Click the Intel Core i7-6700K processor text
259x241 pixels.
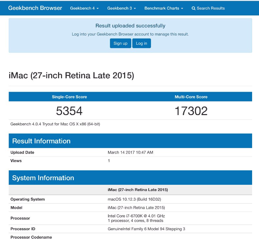(136, 216)
